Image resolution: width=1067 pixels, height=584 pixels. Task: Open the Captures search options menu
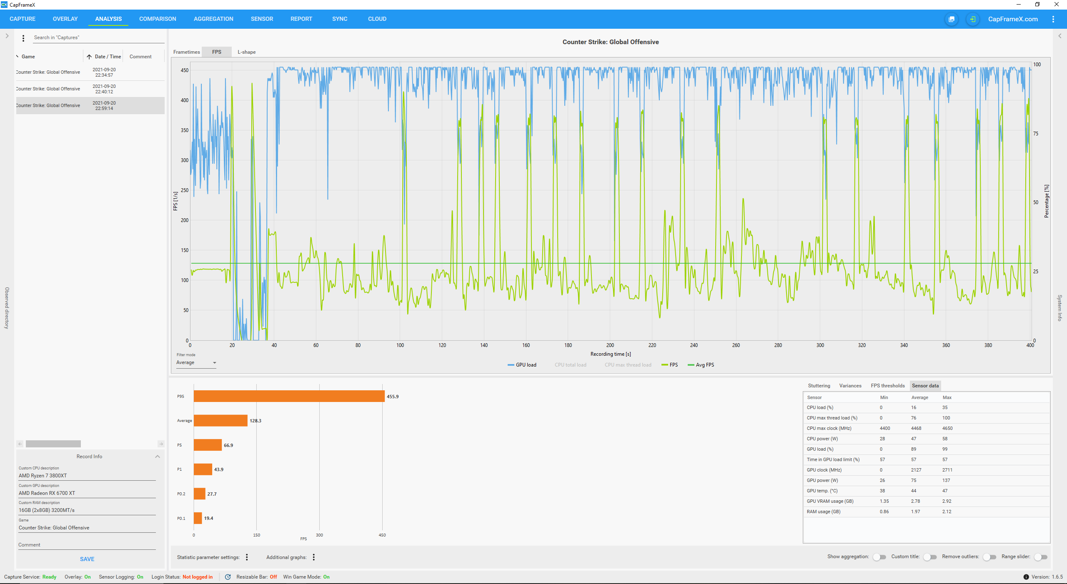(x=23, y=38)
